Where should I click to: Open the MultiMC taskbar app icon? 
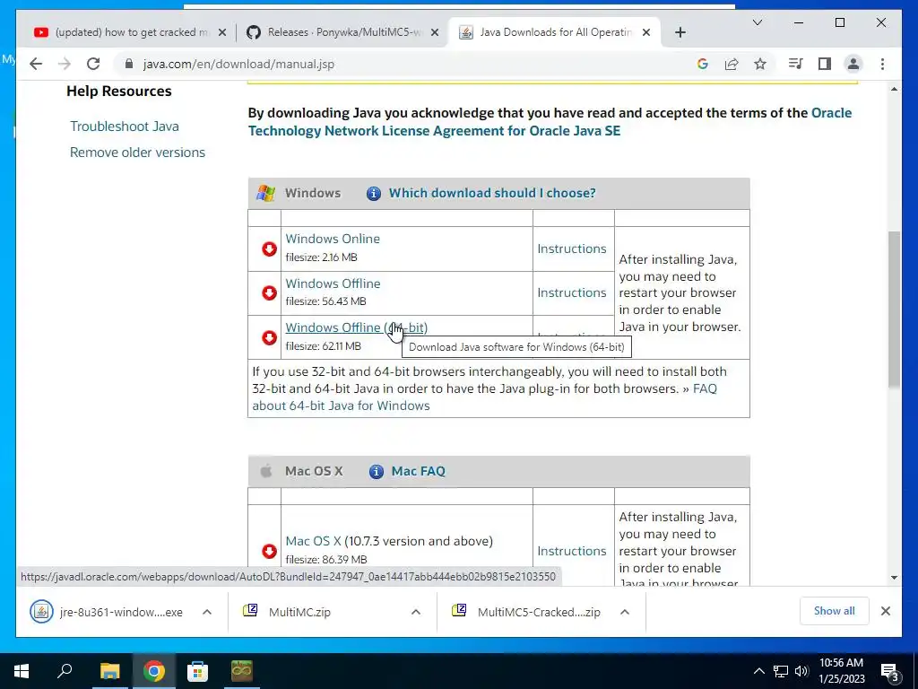[241, 671]
